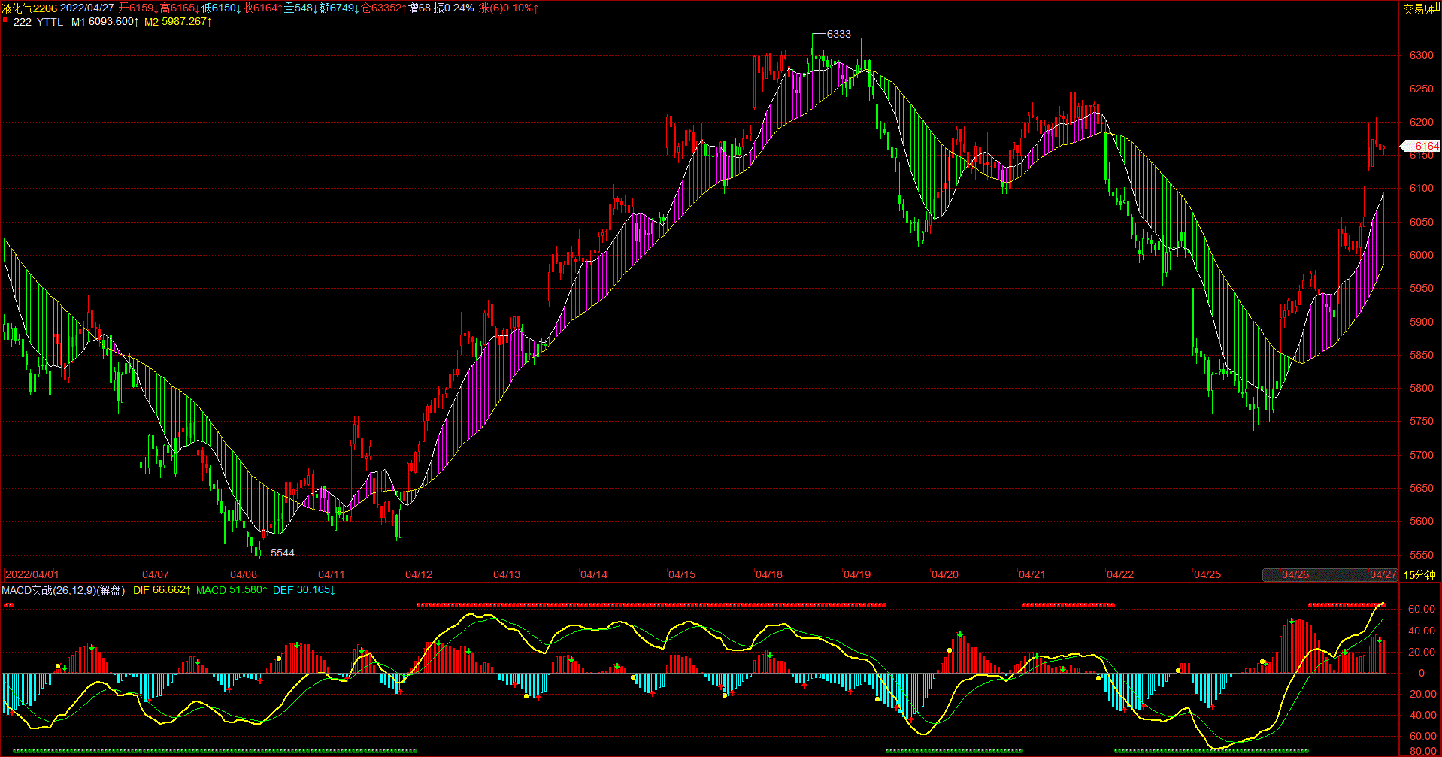Click the date 2022/04/27 in header
The image size is (1442, 757).
pyautogui.click(x=87, y=8)
